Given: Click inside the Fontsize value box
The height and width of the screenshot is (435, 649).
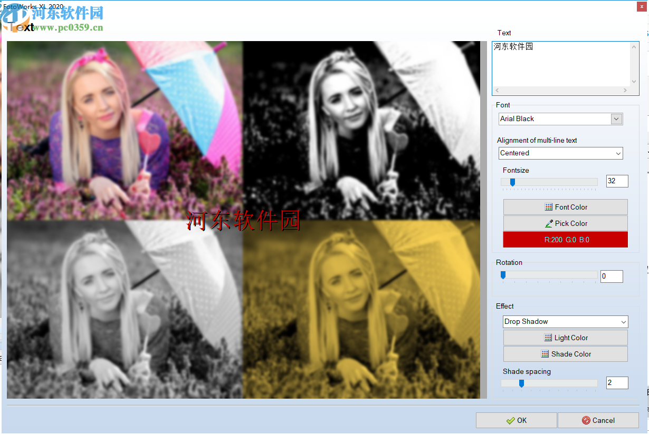Looking at the screenshot, I should tap(617, 181).
